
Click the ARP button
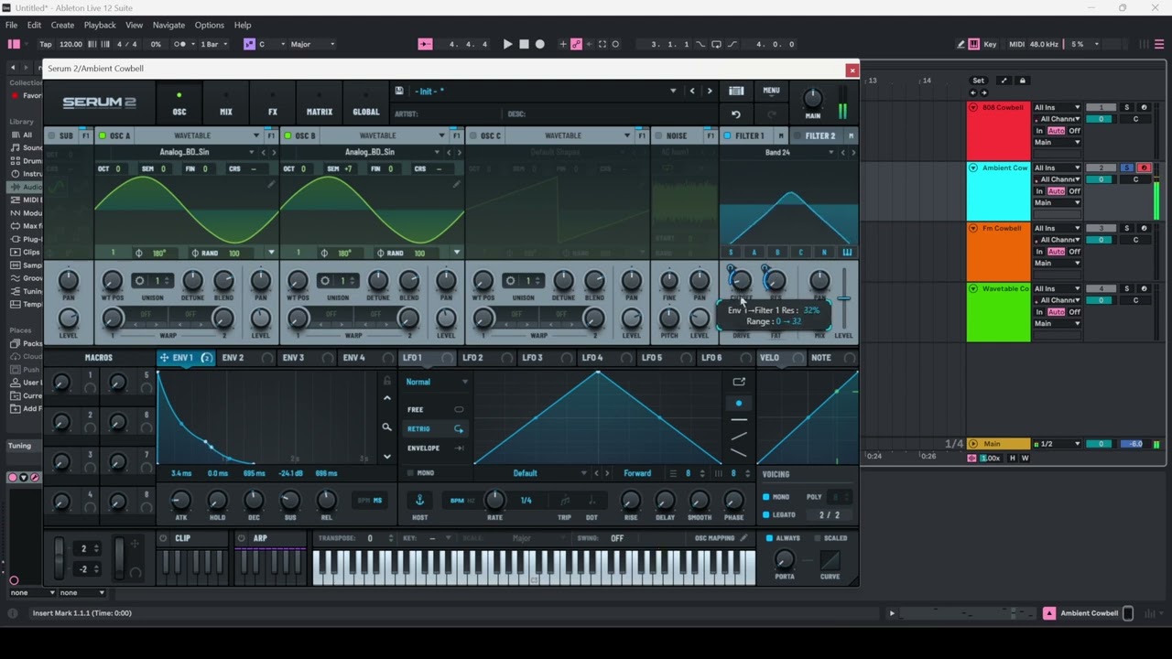260,538
